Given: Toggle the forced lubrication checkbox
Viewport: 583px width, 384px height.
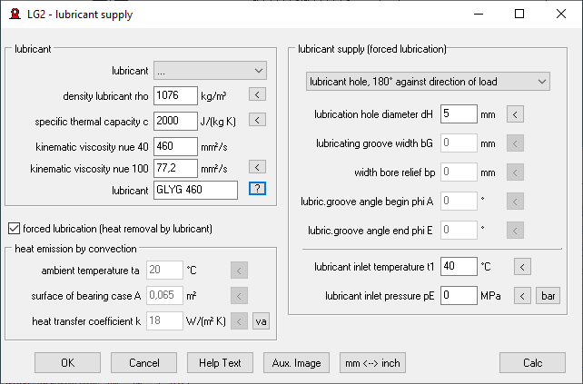Looking at the screenshot, I should 14,227.
